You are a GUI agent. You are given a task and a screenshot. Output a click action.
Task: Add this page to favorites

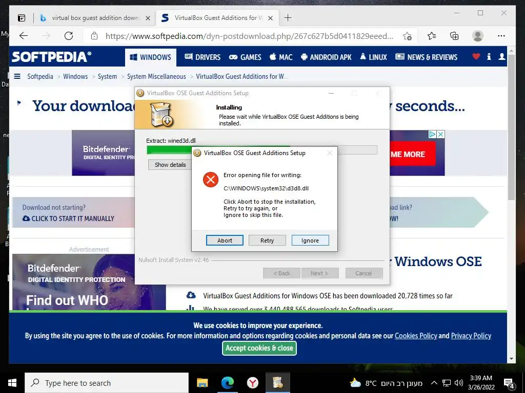407,36
